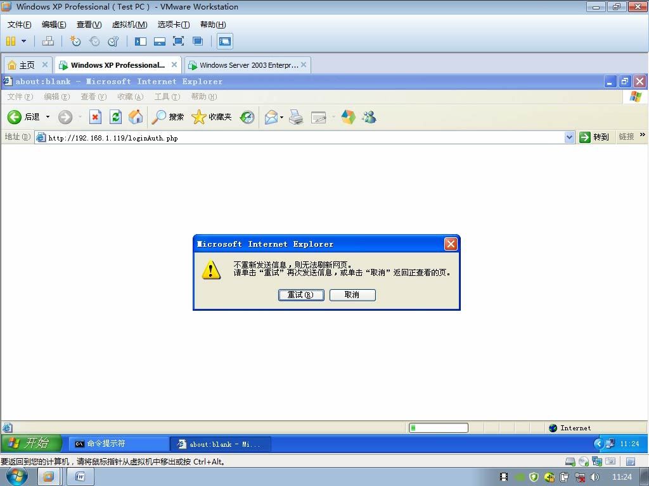Click IE 搜索 search button
This screenshot has height=486, width=649.
(x=167, y=117)
